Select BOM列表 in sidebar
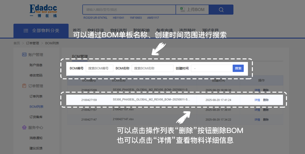Viewport: 305px width, 154px height. 36,107
